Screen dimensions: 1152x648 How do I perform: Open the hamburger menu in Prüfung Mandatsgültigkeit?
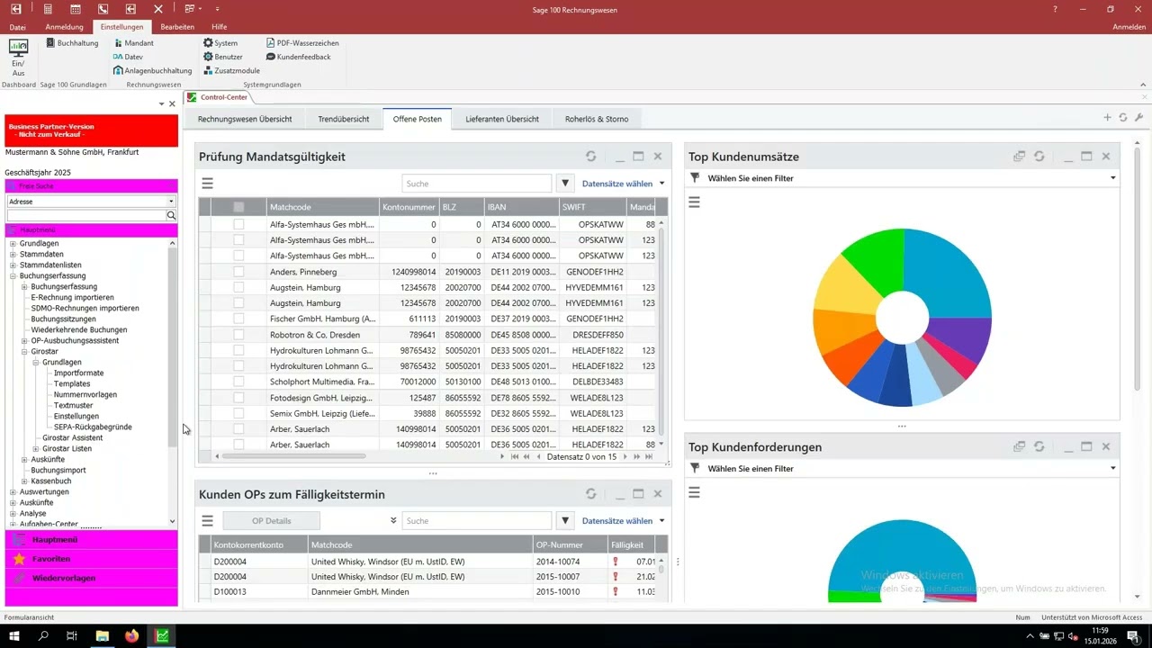[x=207, y=184]
